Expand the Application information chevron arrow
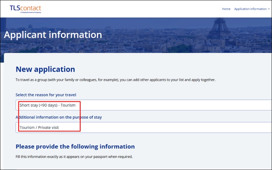272x170 pixels. point(269,9)
